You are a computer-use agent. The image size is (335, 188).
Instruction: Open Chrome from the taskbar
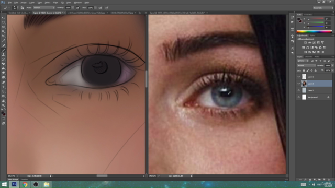[25, 184]
